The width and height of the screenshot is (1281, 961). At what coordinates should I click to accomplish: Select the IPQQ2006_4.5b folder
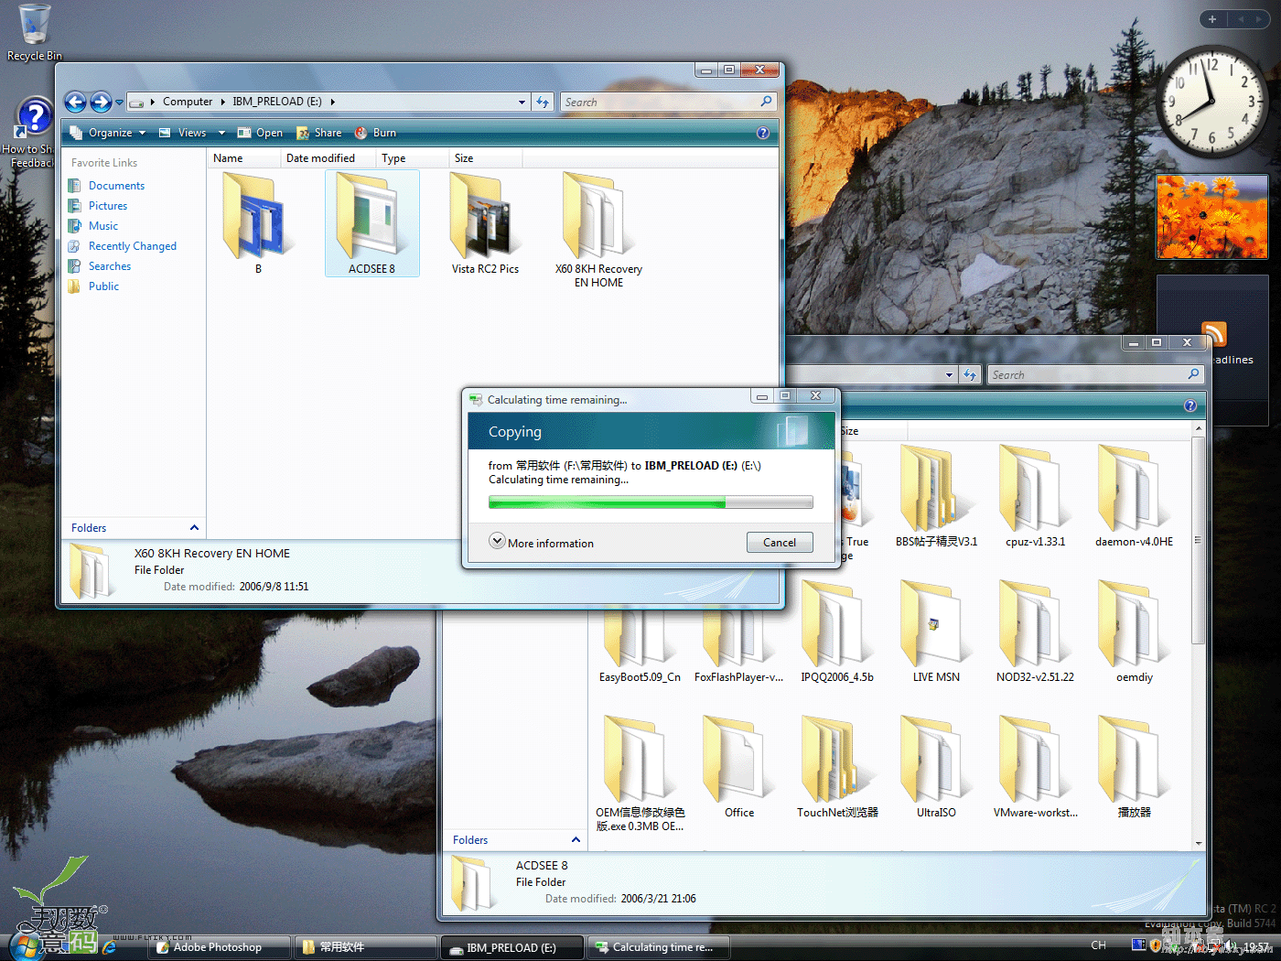point(837,632)
